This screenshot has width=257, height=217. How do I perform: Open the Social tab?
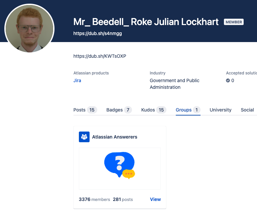pos(247,110)
